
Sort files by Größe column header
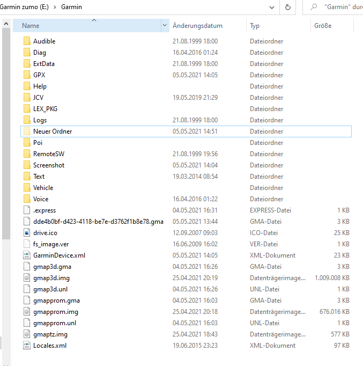[x=323, y=26]
